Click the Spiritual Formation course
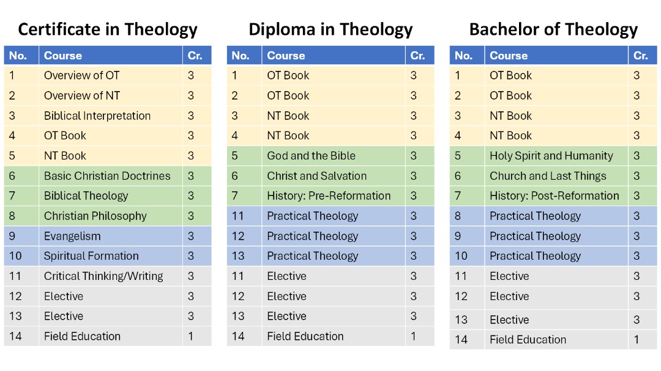 [x=91, y=256]
